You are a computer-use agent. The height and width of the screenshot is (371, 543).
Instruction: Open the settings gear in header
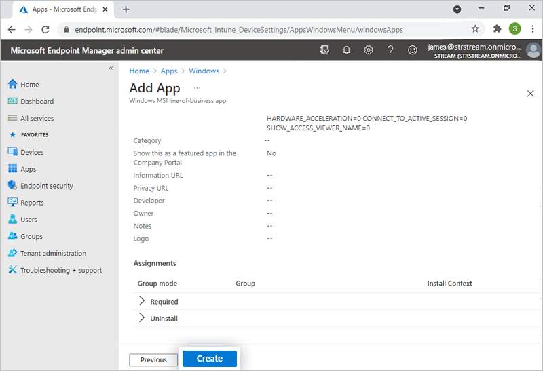369,50
